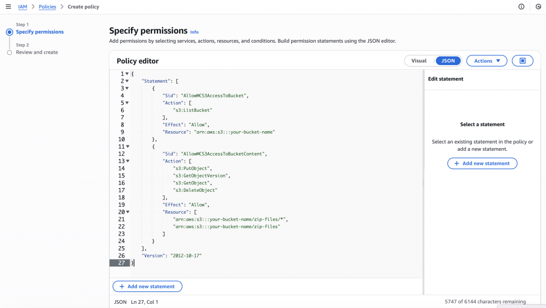Click the Version "2012-10-17" value

click(x=186, y=256)
